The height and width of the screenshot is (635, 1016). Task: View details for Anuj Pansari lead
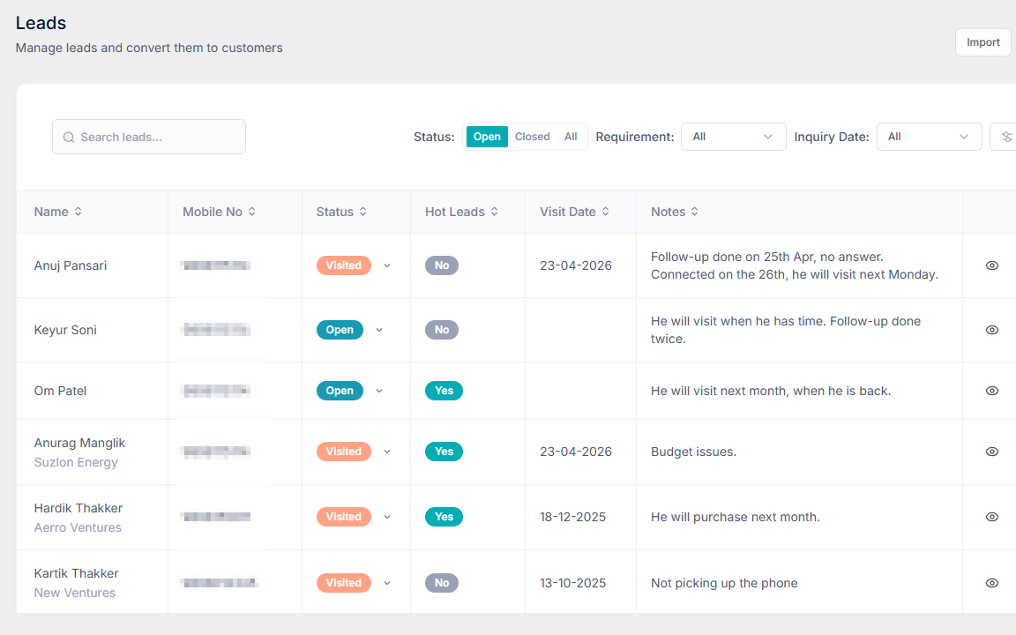pyautogui.click(x=991, y=265)
